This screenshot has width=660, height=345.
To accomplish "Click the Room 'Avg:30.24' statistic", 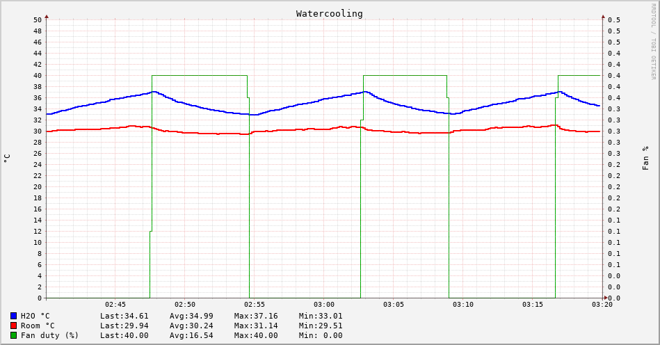I will click(x=191, y=326).
